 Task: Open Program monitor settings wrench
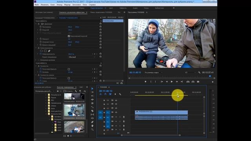[x=199, y=72]
